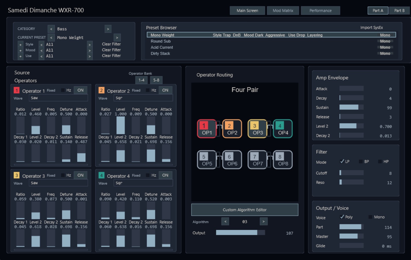Select the OP1 node in Operator Routing
This screenshot has width=411, height=260.
207,129
